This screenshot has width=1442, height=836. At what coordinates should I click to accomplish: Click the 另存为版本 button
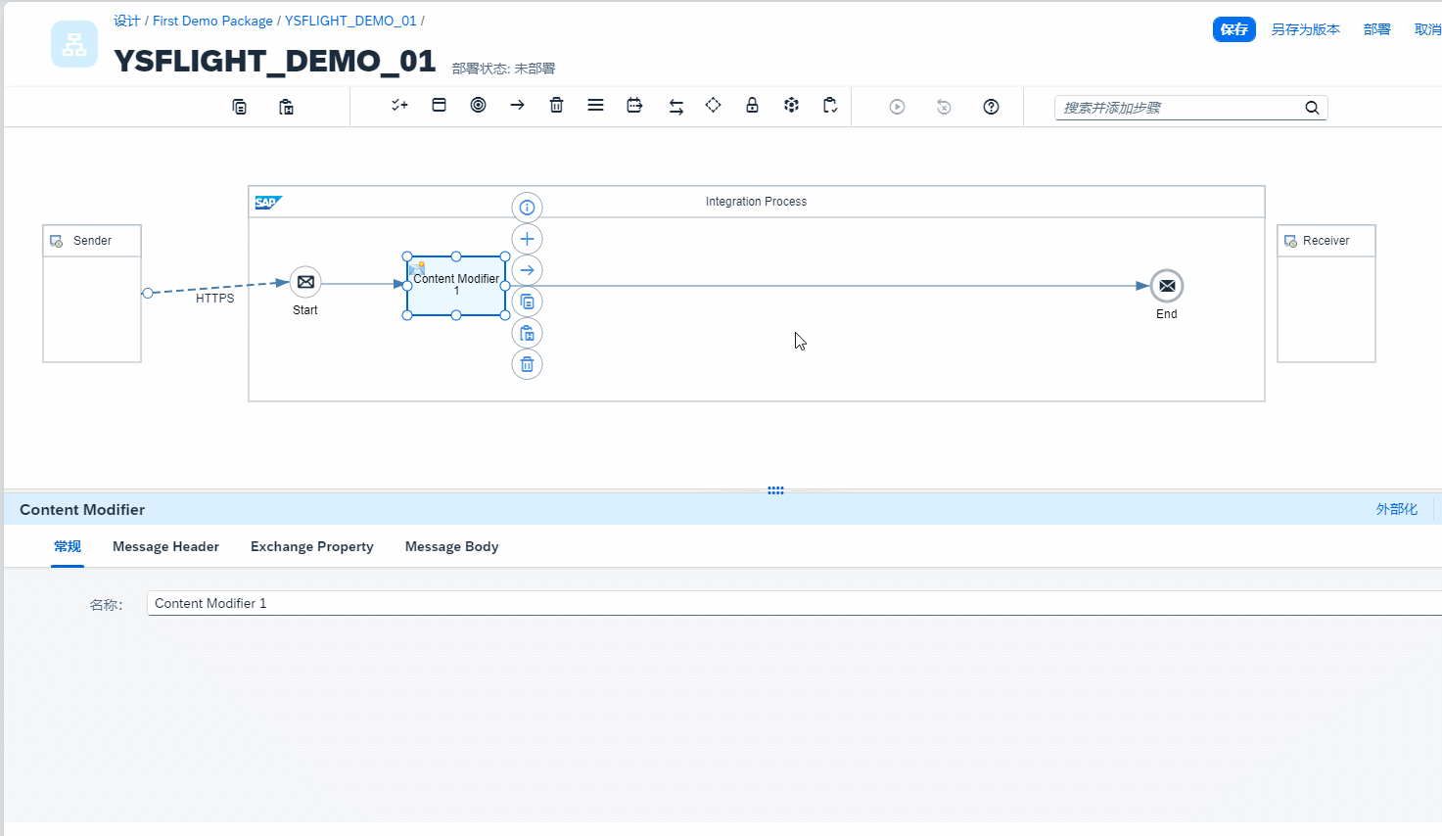[1305, 29]
